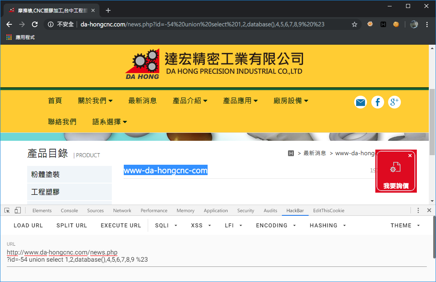
Task: Close the 摩擦槍,CNC塑膠加工 tab
Action: pos(93,10)
